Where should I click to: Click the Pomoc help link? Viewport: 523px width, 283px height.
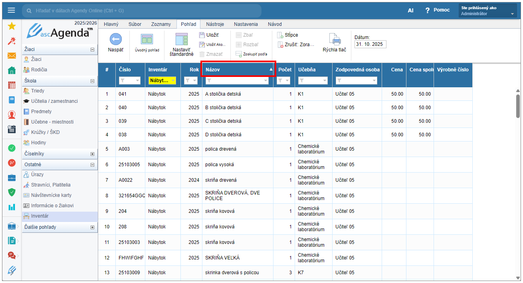click(442, 10)
